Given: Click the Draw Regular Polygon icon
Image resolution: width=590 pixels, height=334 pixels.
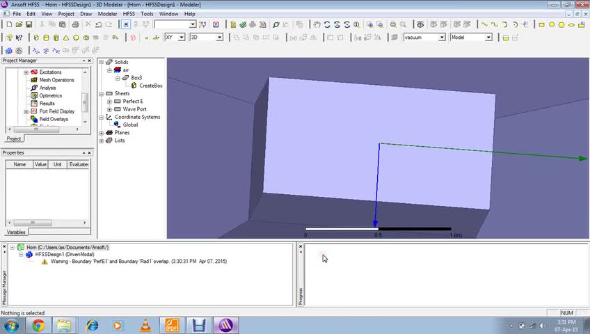Looking at the screenshot, I should (x=561, y=24).
